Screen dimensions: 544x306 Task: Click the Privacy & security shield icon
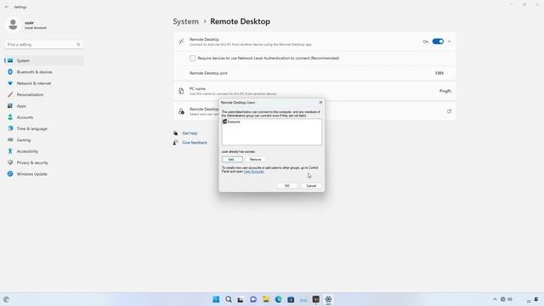tap(10, 162)
